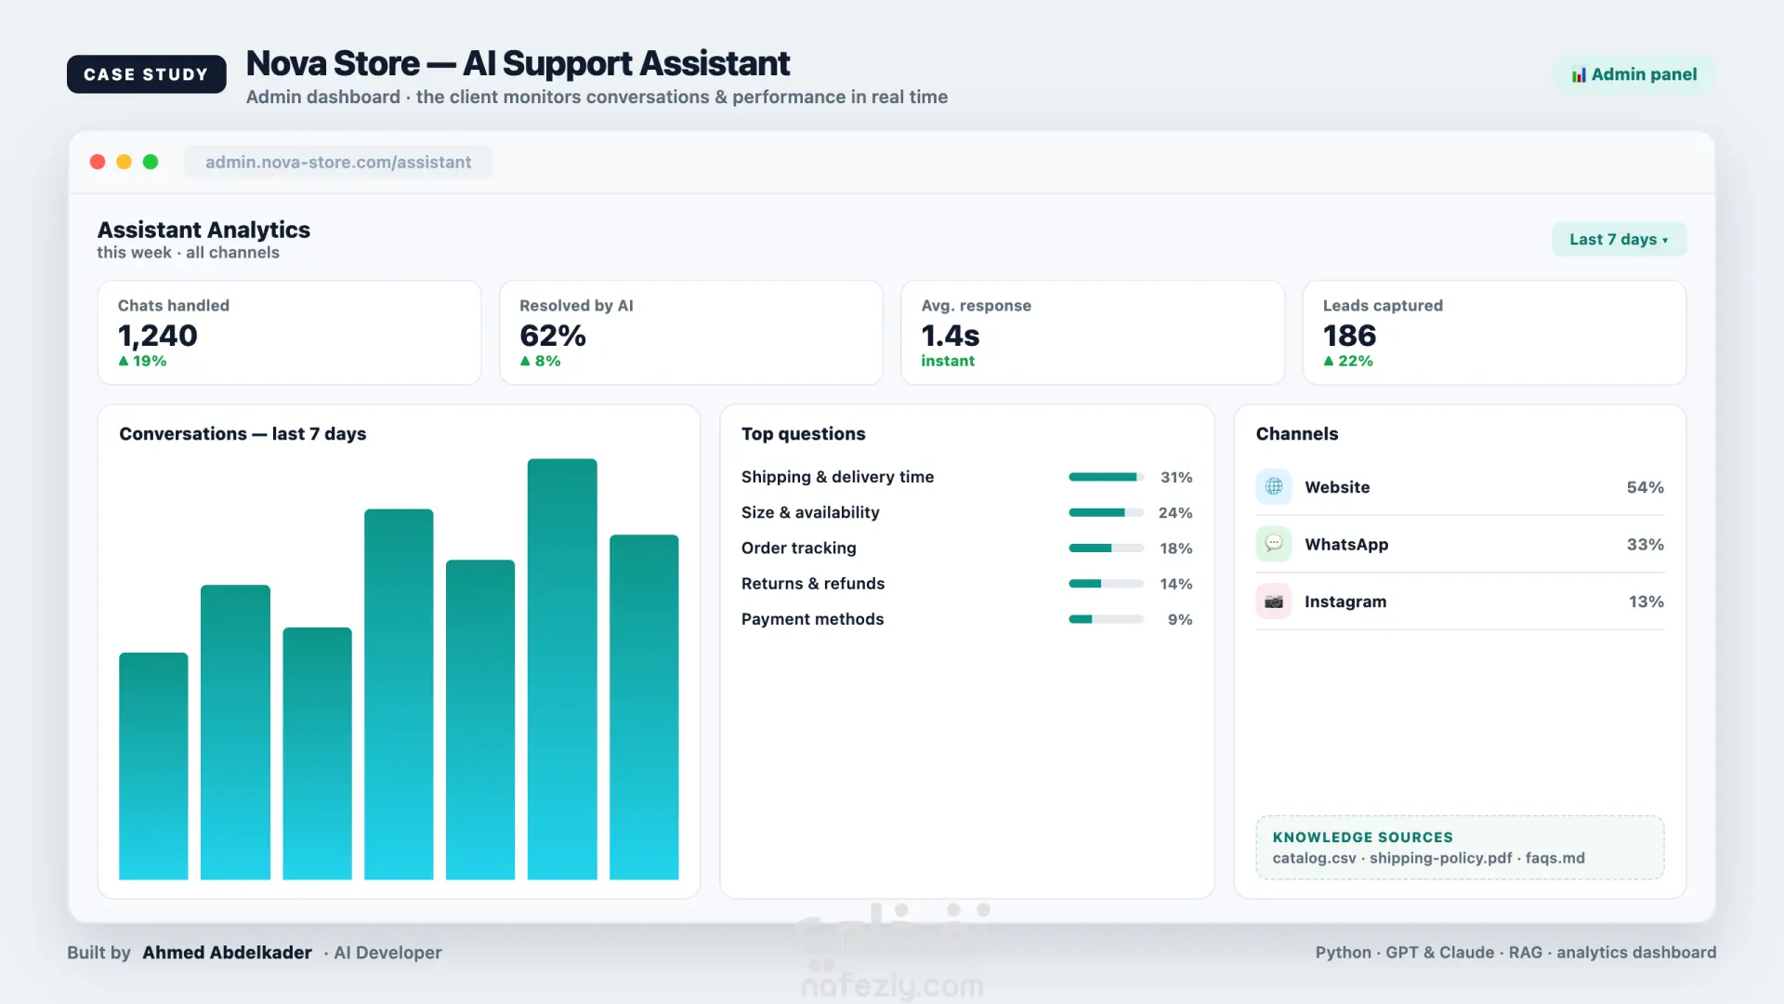Click the bar chart icon in Admin panel badge
This screenshot has height=1004, width=1784.
(1579, 75)
